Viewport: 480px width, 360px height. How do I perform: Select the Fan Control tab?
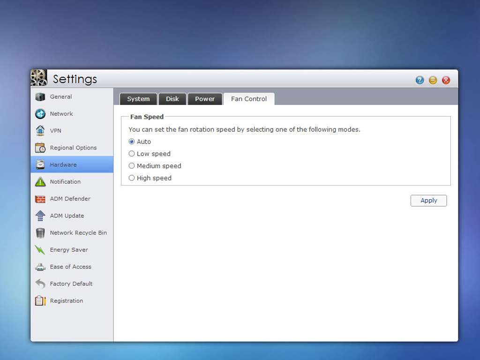249,99
